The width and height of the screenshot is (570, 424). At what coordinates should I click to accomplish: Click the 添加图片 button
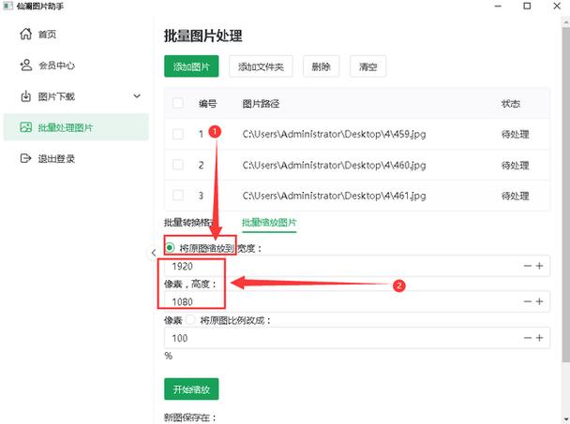pos(191,66)
